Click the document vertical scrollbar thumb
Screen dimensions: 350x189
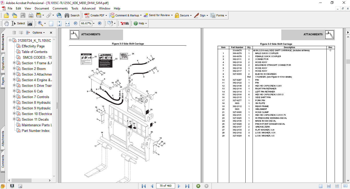[x=348, y=61]
